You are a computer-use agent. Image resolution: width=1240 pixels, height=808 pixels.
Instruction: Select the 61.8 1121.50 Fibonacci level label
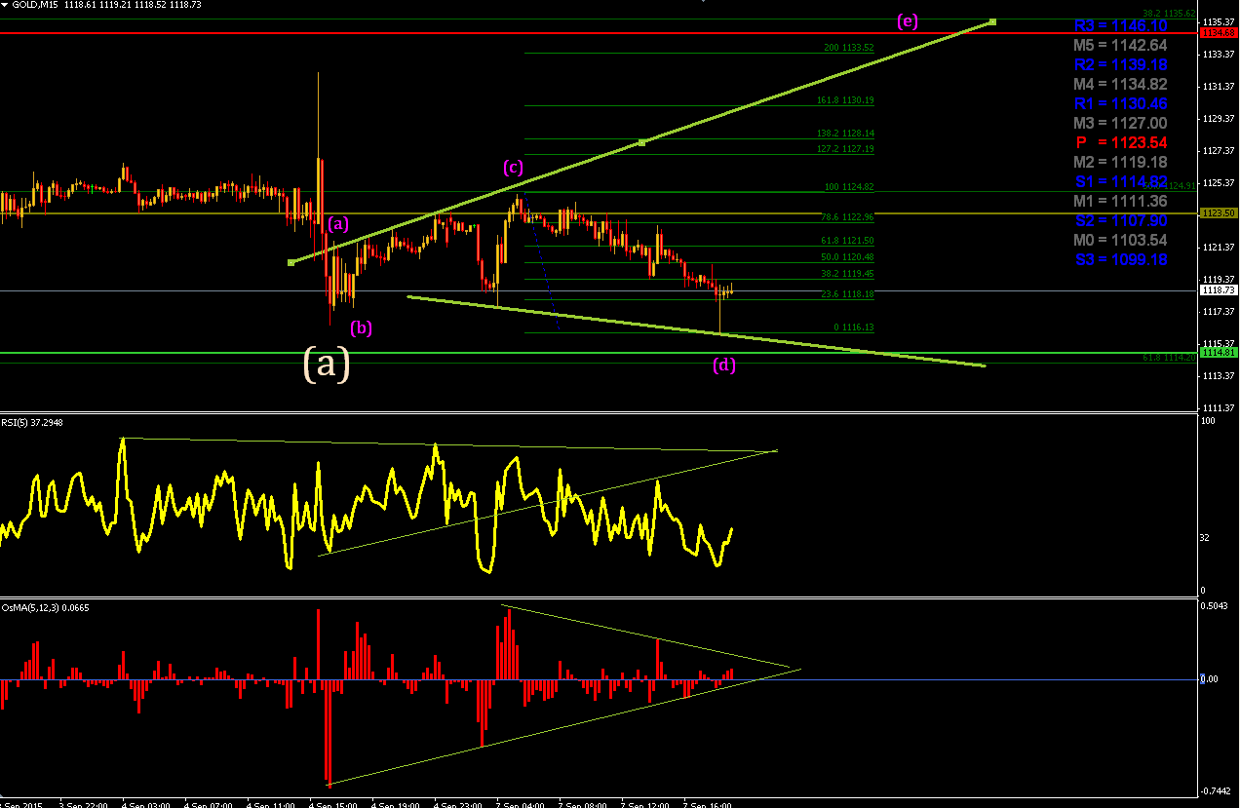(x=847, y=240)
